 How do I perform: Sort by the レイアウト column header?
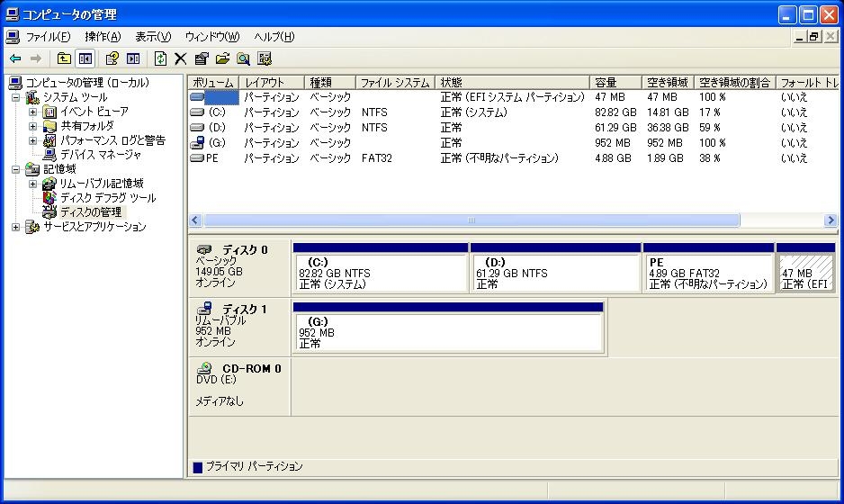coord(272,83)
